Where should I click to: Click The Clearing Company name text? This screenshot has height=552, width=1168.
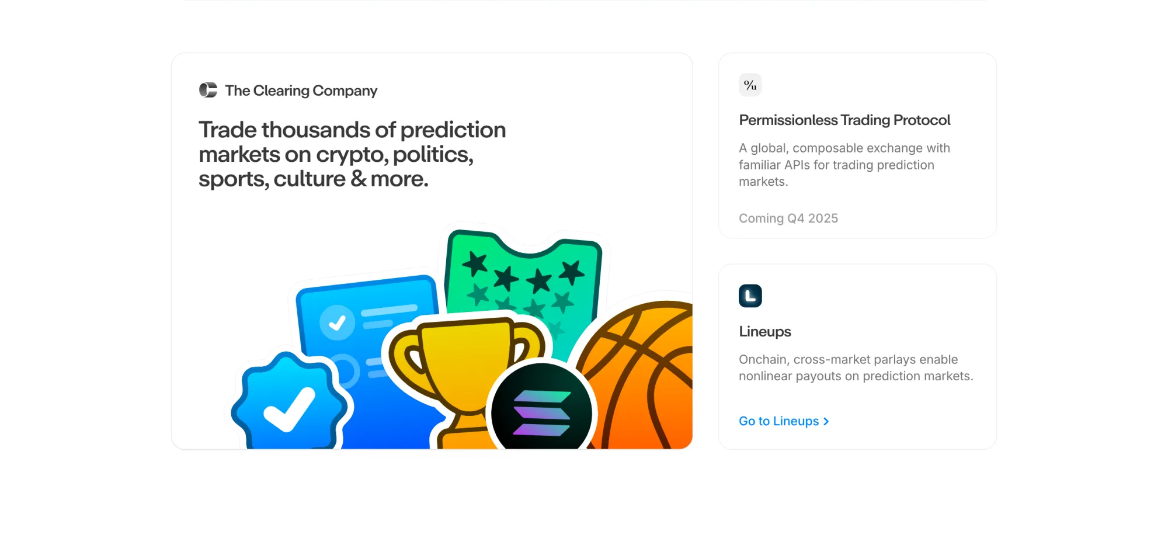(301, 91)
